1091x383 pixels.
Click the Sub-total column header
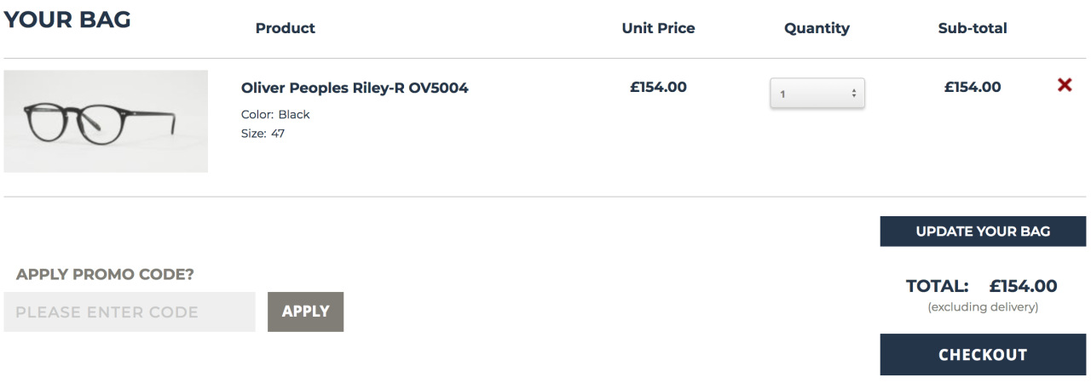973,28
